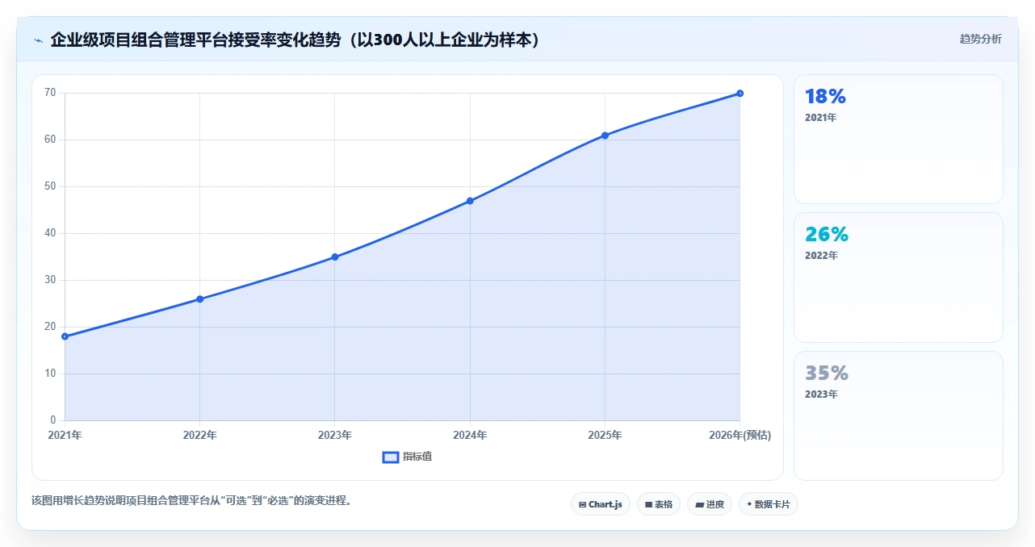Click the 10 y-axis value
Image resolution: width=1035 pixels, height=547 pixels.
pos(50,374)
